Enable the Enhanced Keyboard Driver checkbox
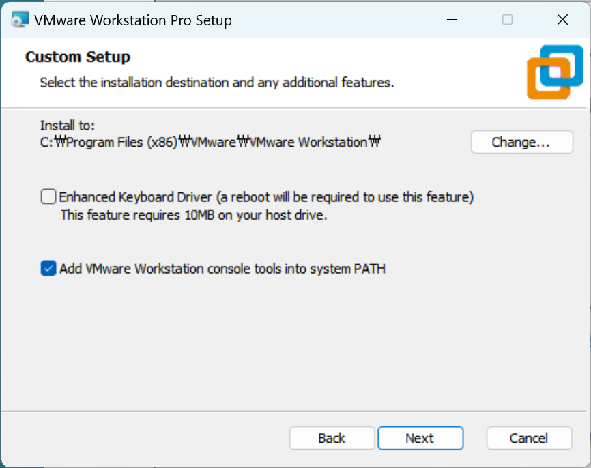 48,197
